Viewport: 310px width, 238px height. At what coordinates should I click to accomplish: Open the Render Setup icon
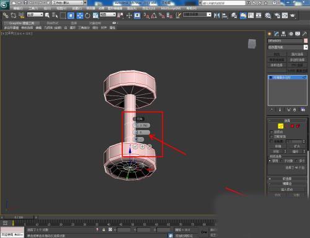tap(277, 15)
